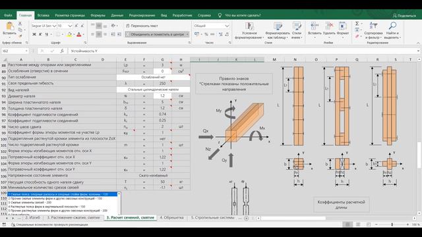Switch to the Formulas (Формулы) tab
The image size is (422, 237).
98,15
